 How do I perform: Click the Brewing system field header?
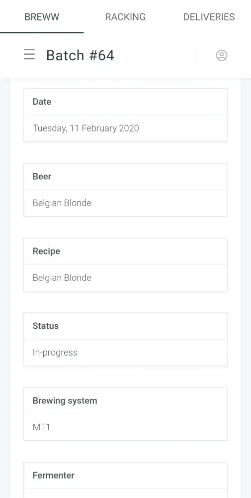[x=125, y=400]
